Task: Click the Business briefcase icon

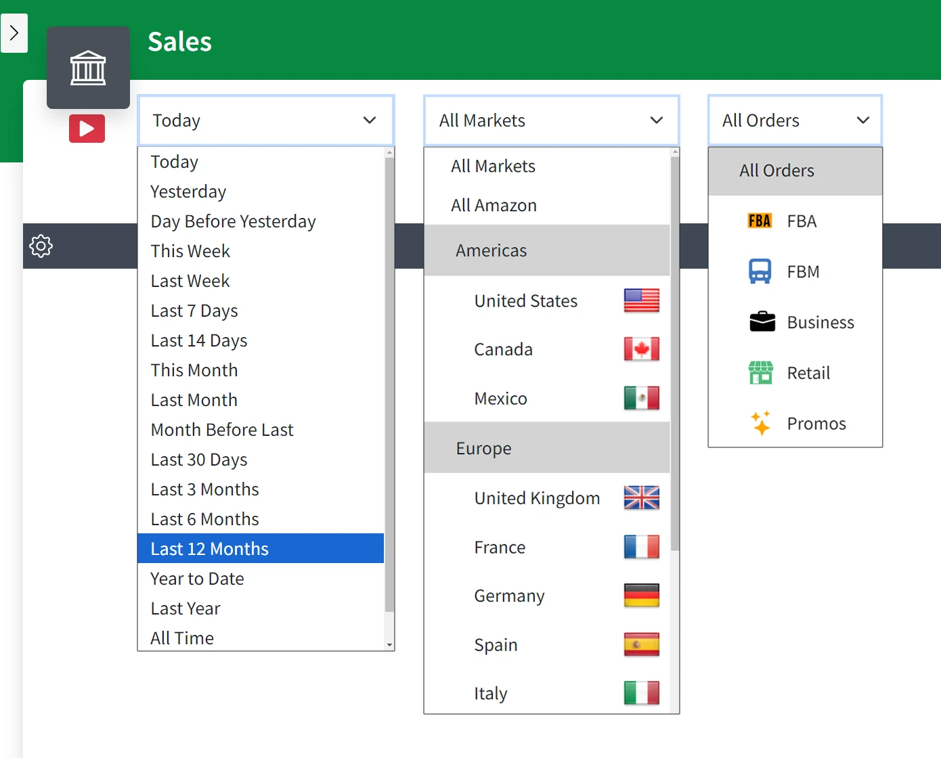Action: click(x=762, y=321)
